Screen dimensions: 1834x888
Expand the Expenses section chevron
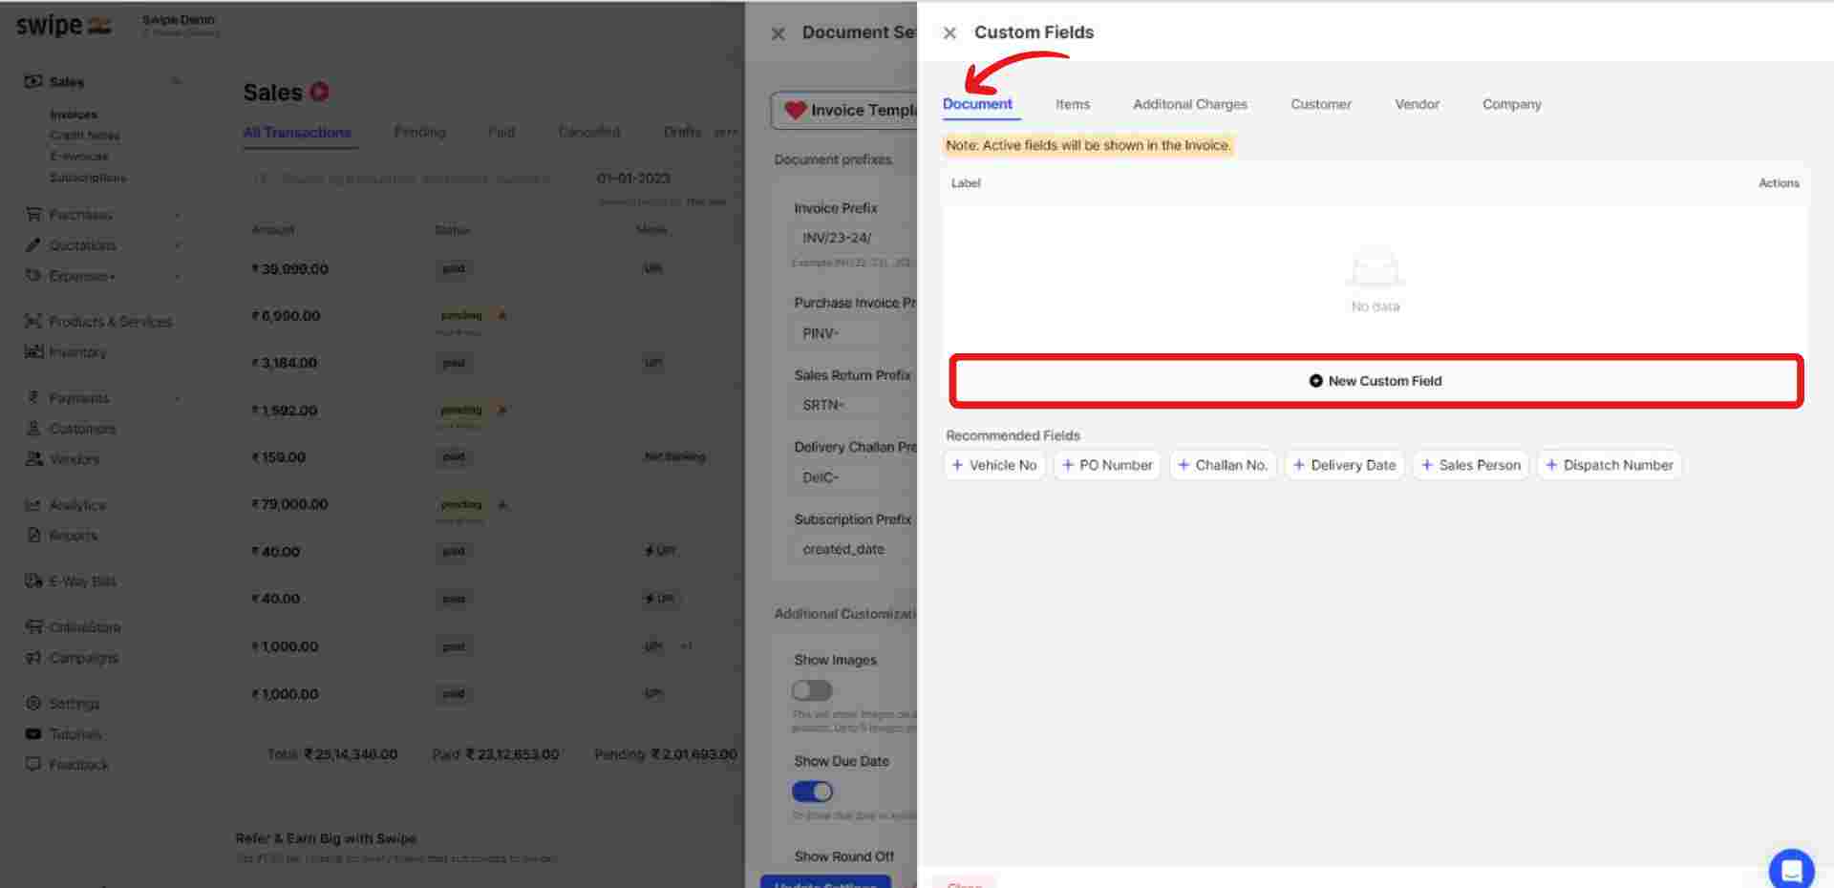(x=177, y=276)
